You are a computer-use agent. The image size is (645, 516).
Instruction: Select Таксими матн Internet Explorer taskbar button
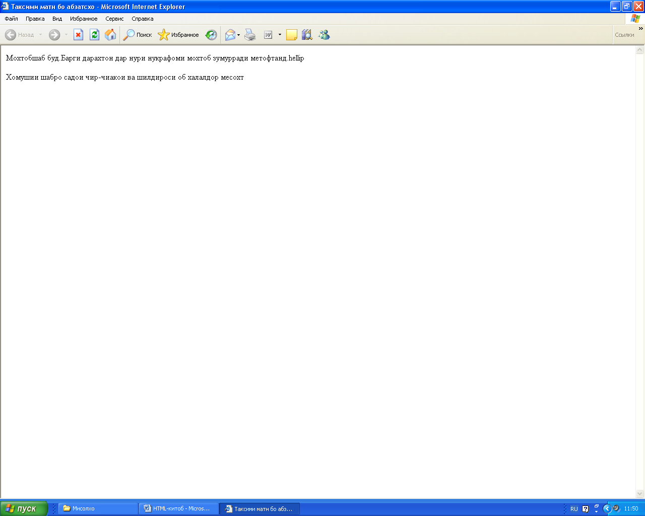260,508
